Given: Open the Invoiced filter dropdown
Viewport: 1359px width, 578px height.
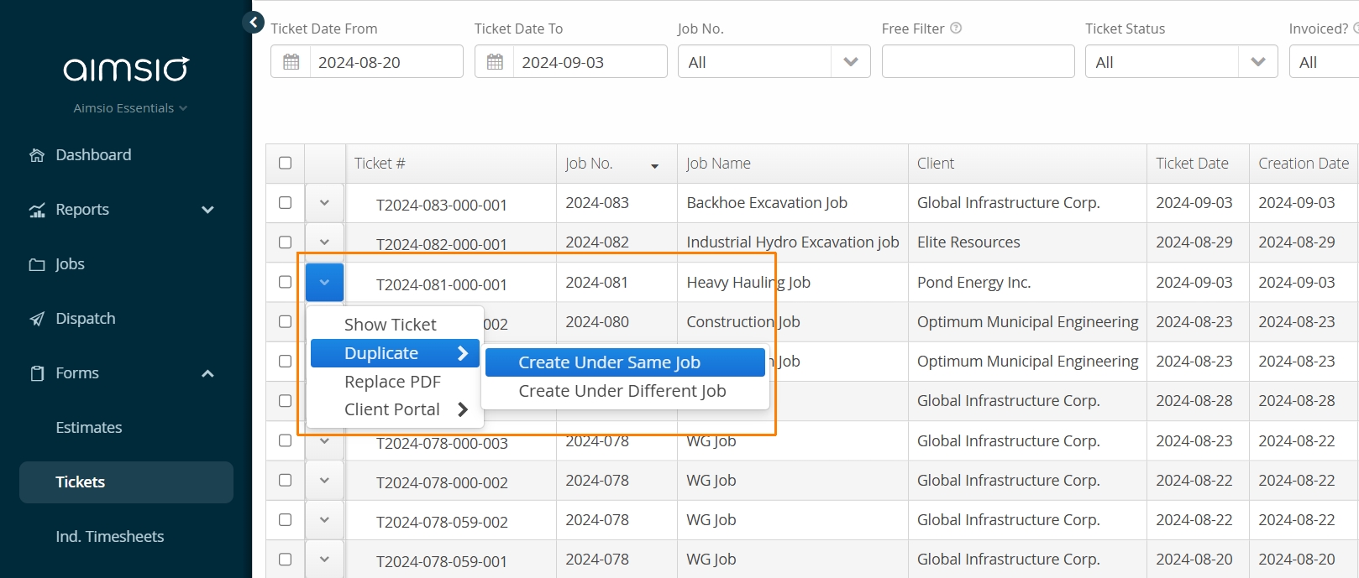Looking at the screenshot, I should pyautogui.click(x=1324, y=62).
